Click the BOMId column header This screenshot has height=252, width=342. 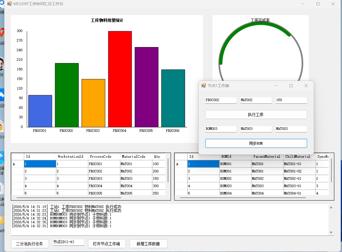coord(235,157)
